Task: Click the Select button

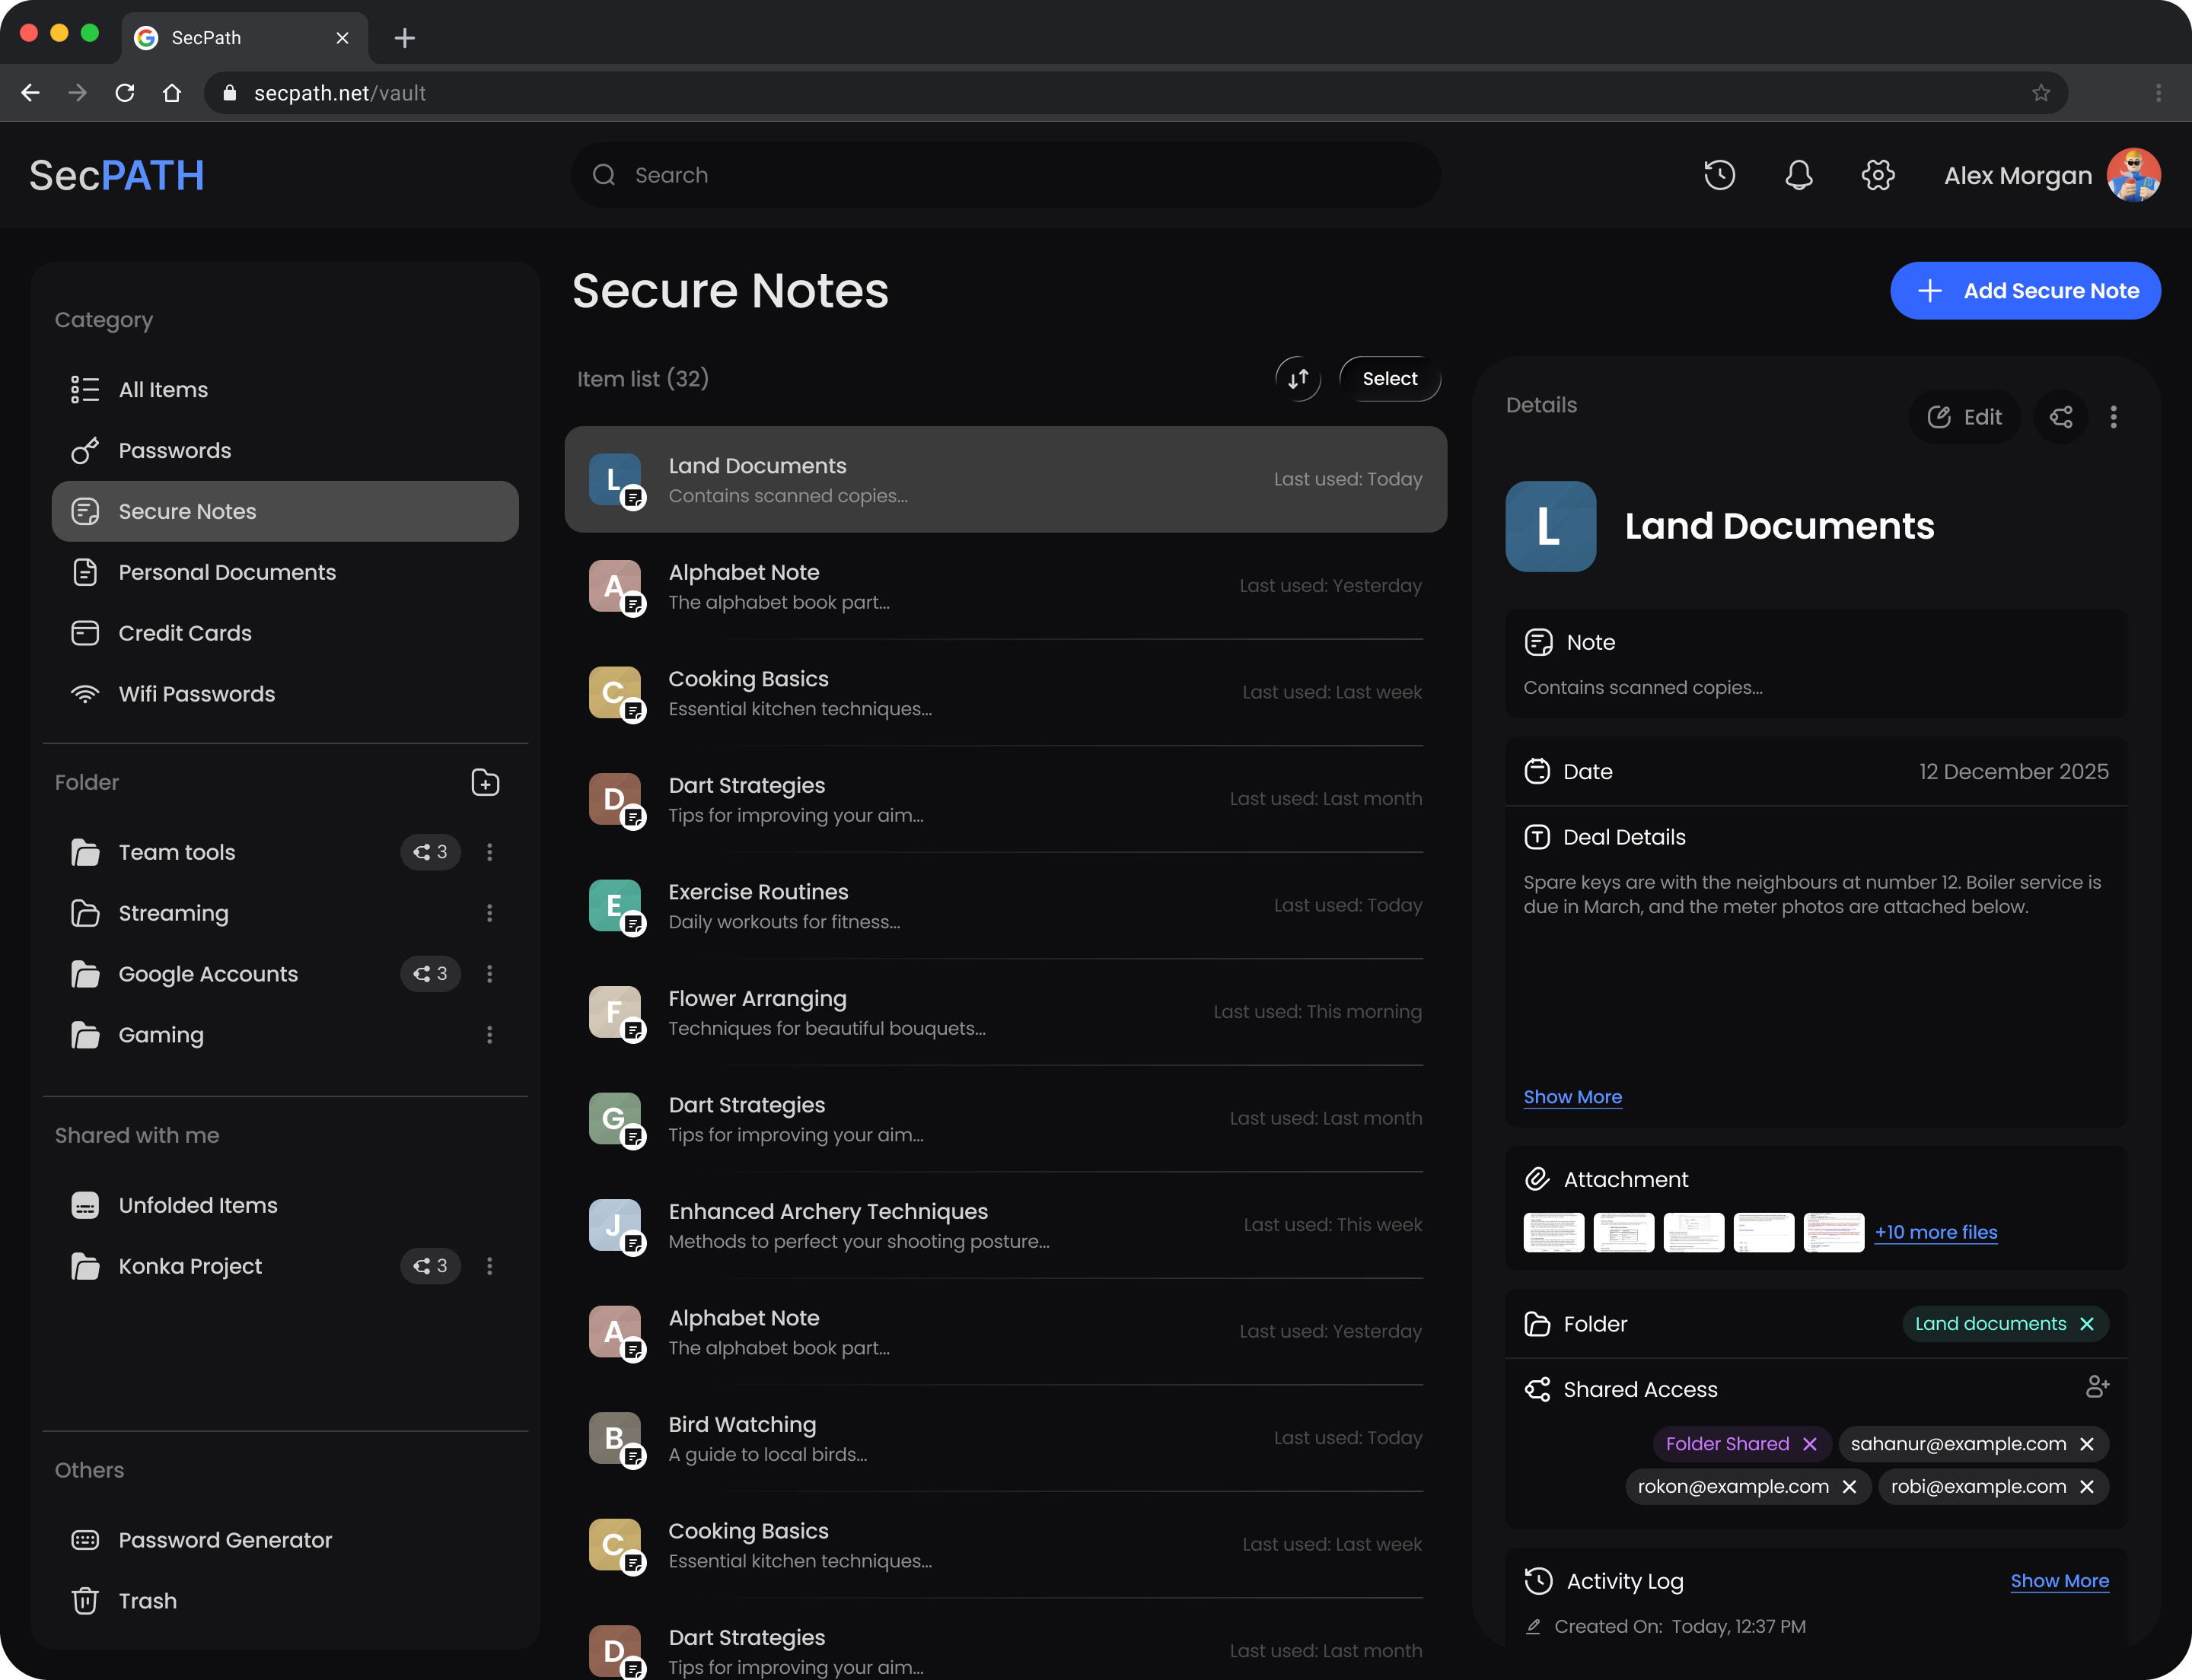Action: (x=1390, y=379)
